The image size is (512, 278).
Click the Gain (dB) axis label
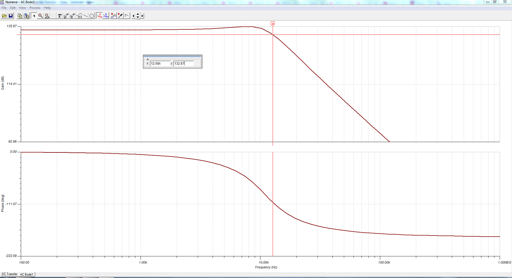pos(3,83)
